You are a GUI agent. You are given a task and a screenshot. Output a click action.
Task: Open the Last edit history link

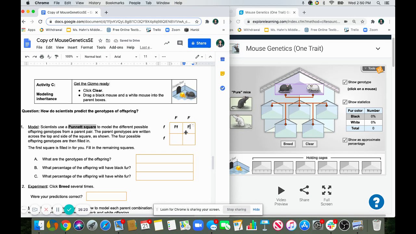[146, 47]
